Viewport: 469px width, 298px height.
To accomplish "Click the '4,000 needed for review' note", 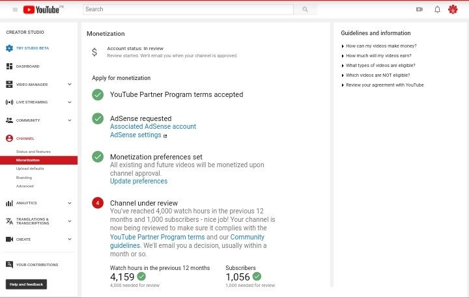I will (135, 286).
